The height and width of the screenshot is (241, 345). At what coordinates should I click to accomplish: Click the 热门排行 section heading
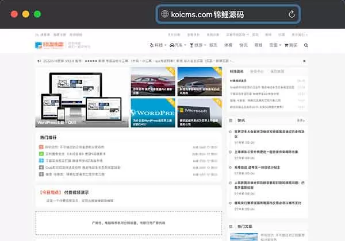point(48,138)
